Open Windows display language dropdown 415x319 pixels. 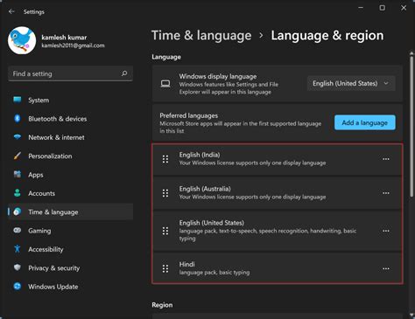351,84
